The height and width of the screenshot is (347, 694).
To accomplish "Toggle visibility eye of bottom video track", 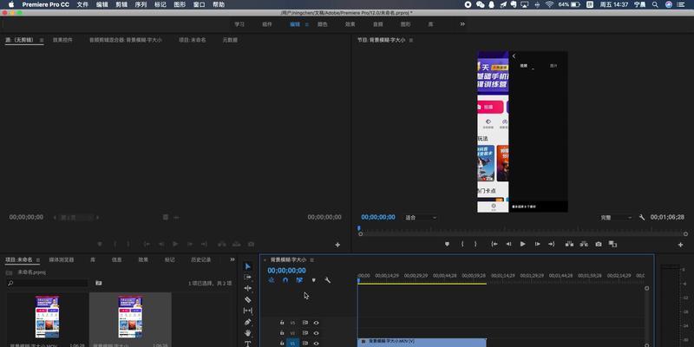I will click(316, 343).
